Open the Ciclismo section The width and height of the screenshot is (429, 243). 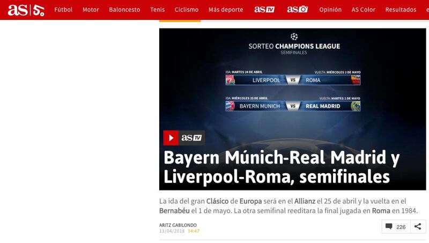(x=187, y=10)
